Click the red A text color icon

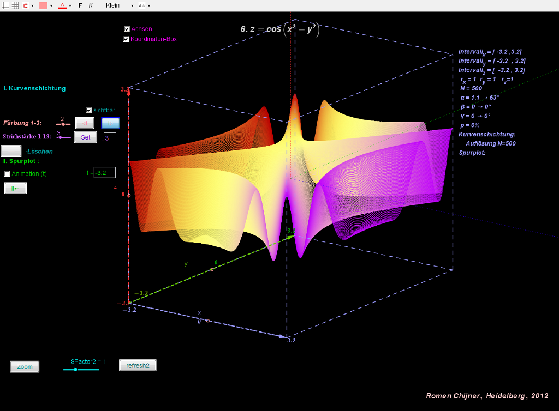[x=62, y=5]
